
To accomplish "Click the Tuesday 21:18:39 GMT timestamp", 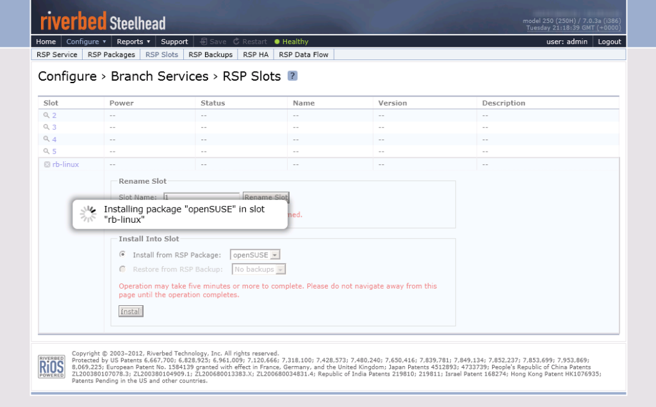I will 573,28.
